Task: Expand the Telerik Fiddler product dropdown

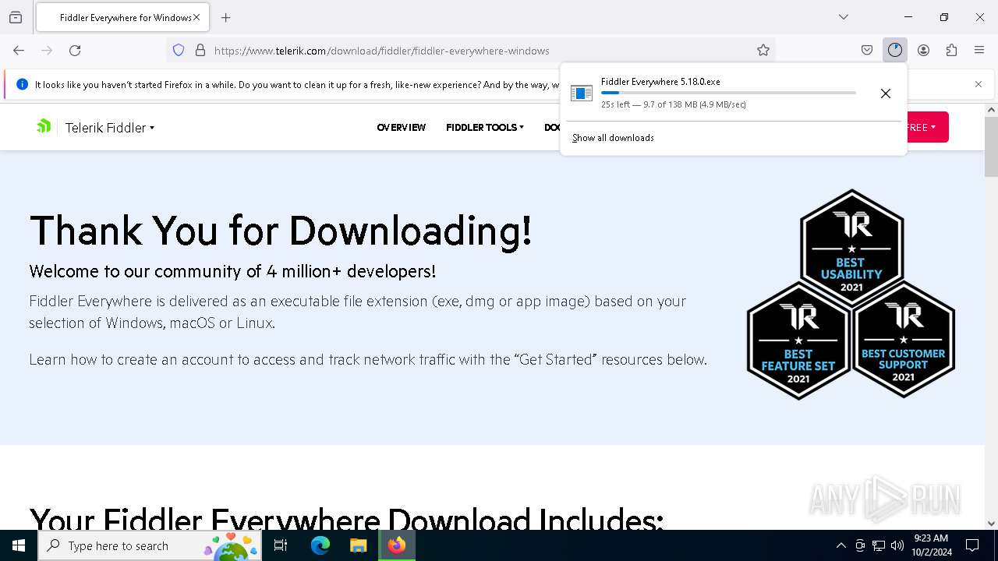Action: [110, 128]
